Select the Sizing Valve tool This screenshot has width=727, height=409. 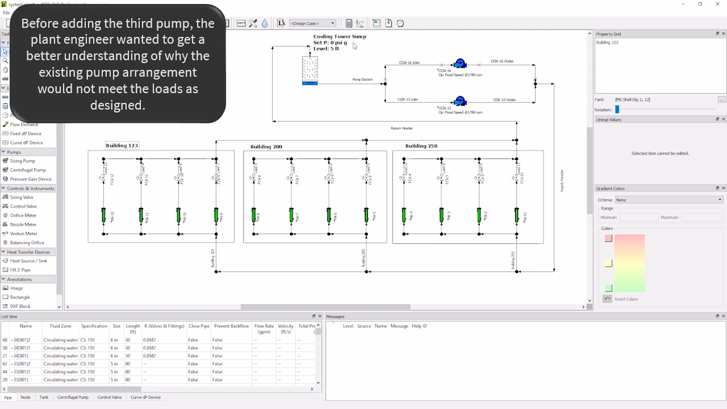coord(23,197)
